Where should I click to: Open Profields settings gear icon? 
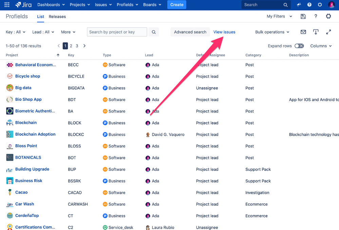pos(328,16)
